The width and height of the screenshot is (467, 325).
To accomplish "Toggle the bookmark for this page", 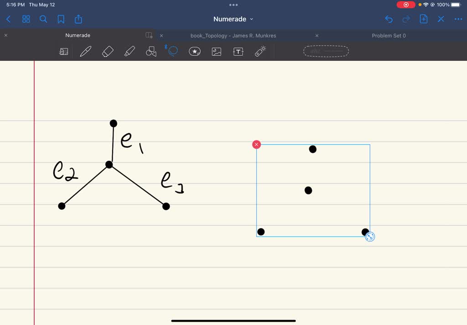I will pos(61,19).
